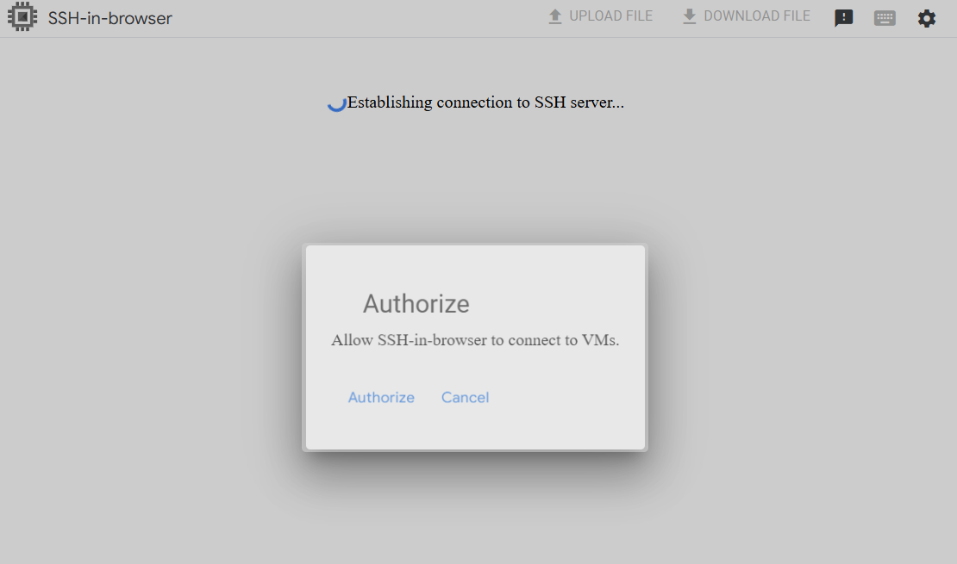Image resolution: width=957 pixels, height=564 pixels.
Task: Click the SSH-in-browser chip logo icon
Action: 22,16
